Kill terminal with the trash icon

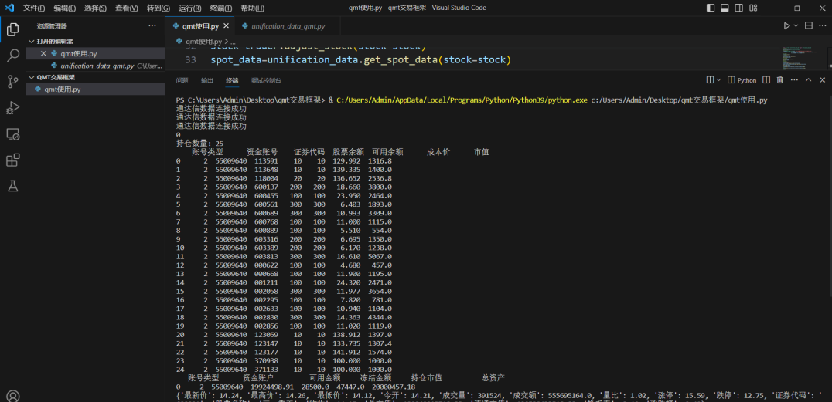pos(780,80)
